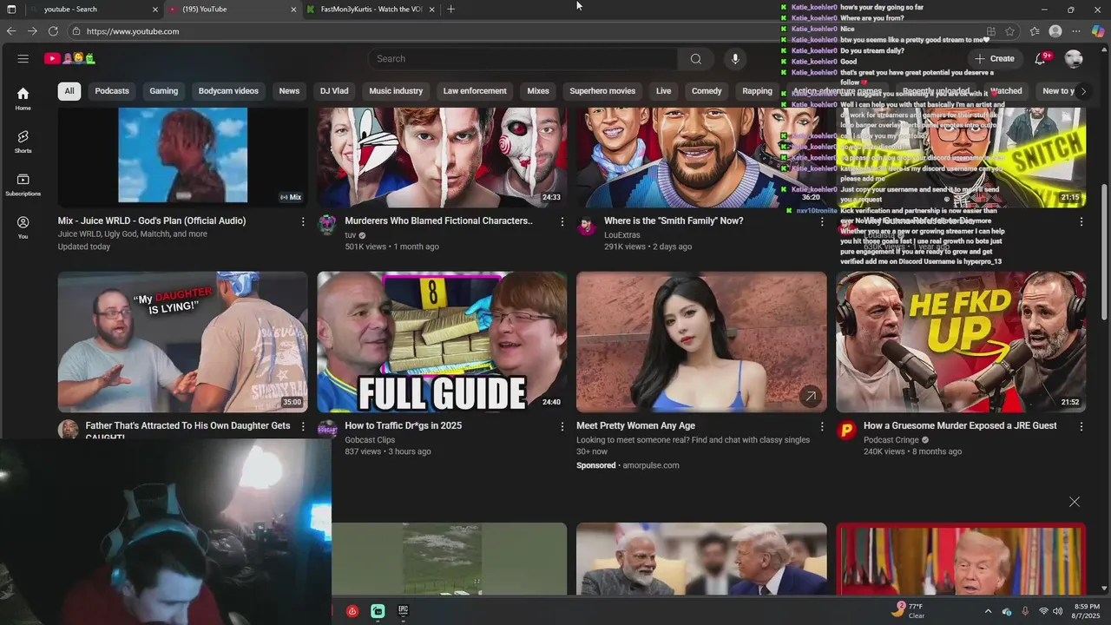Select the Gaming chip
The width and height of the screenshot is (1111, 625).
click(x=163, y=91)
